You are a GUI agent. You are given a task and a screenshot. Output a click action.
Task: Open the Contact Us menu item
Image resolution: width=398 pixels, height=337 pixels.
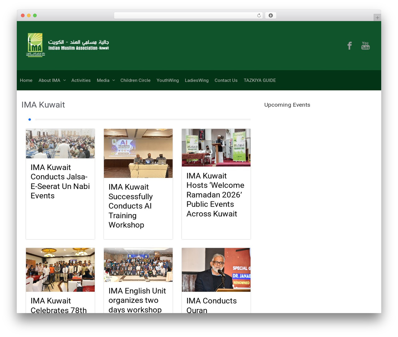tap(226, 80)
